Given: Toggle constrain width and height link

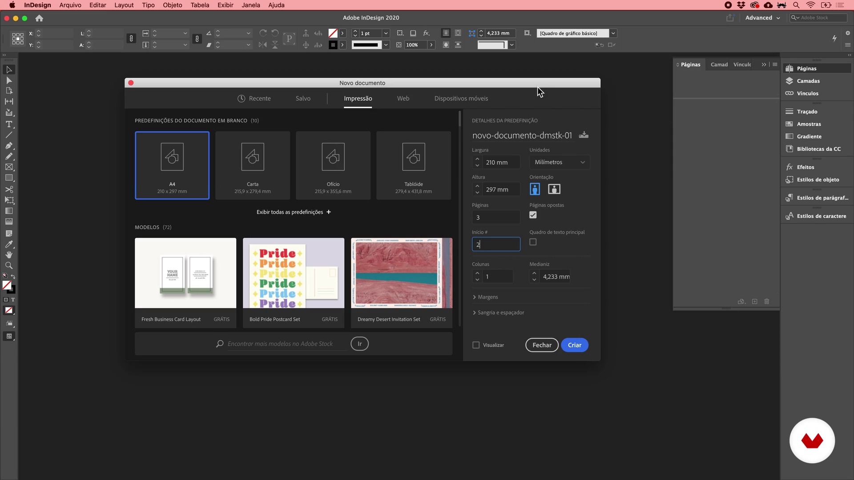Looking at the screenshot, I should [131, 39].
